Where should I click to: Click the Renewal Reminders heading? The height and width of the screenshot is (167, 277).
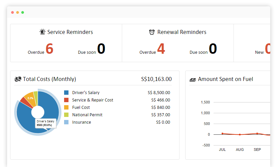[x=182, y=32]
